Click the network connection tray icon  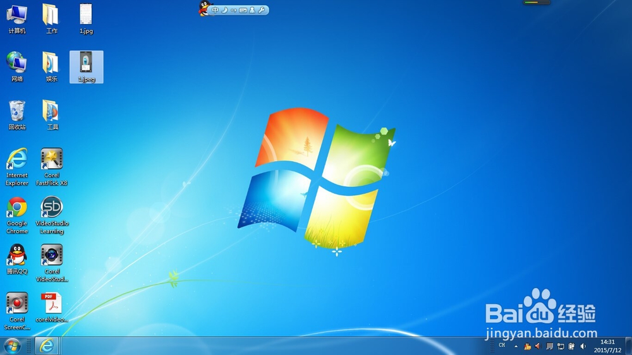click(560, 346)
